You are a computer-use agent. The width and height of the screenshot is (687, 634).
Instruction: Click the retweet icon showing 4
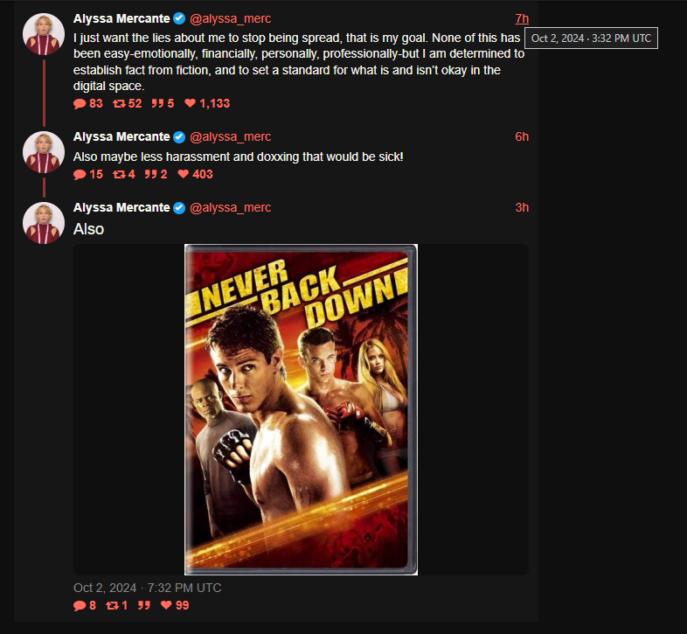(119, 175)
